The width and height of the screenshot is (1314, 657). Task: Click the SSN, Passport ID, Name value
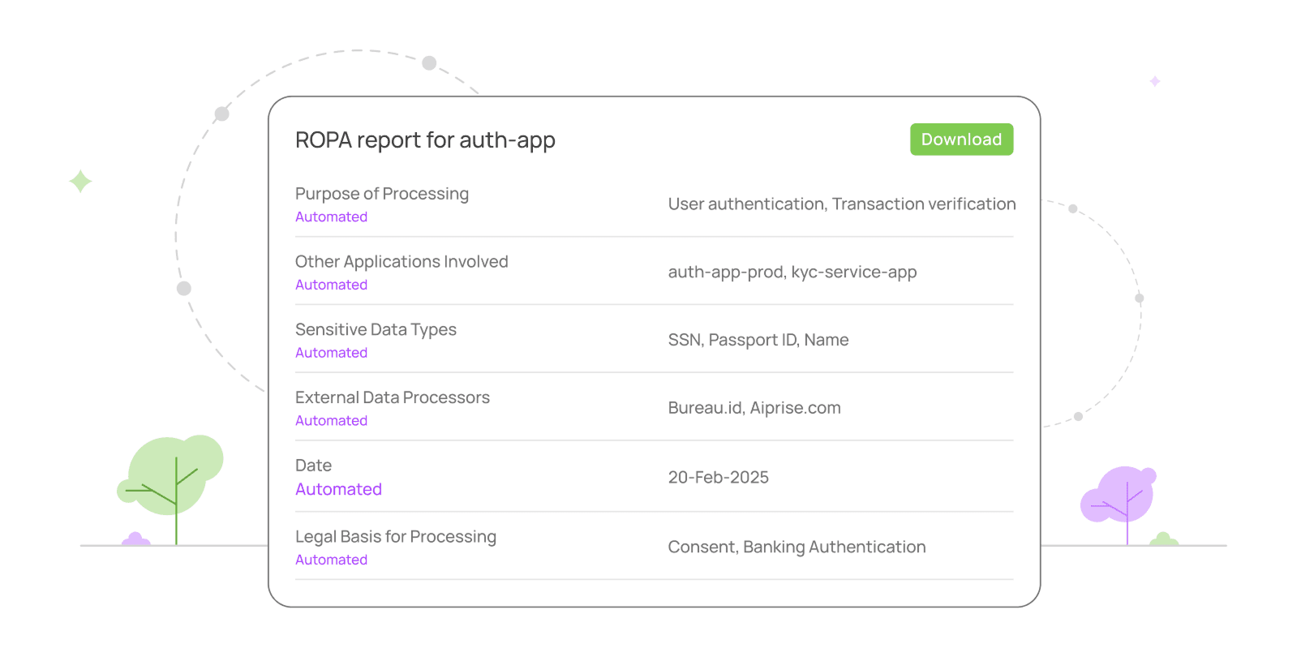tap(758, 341)
